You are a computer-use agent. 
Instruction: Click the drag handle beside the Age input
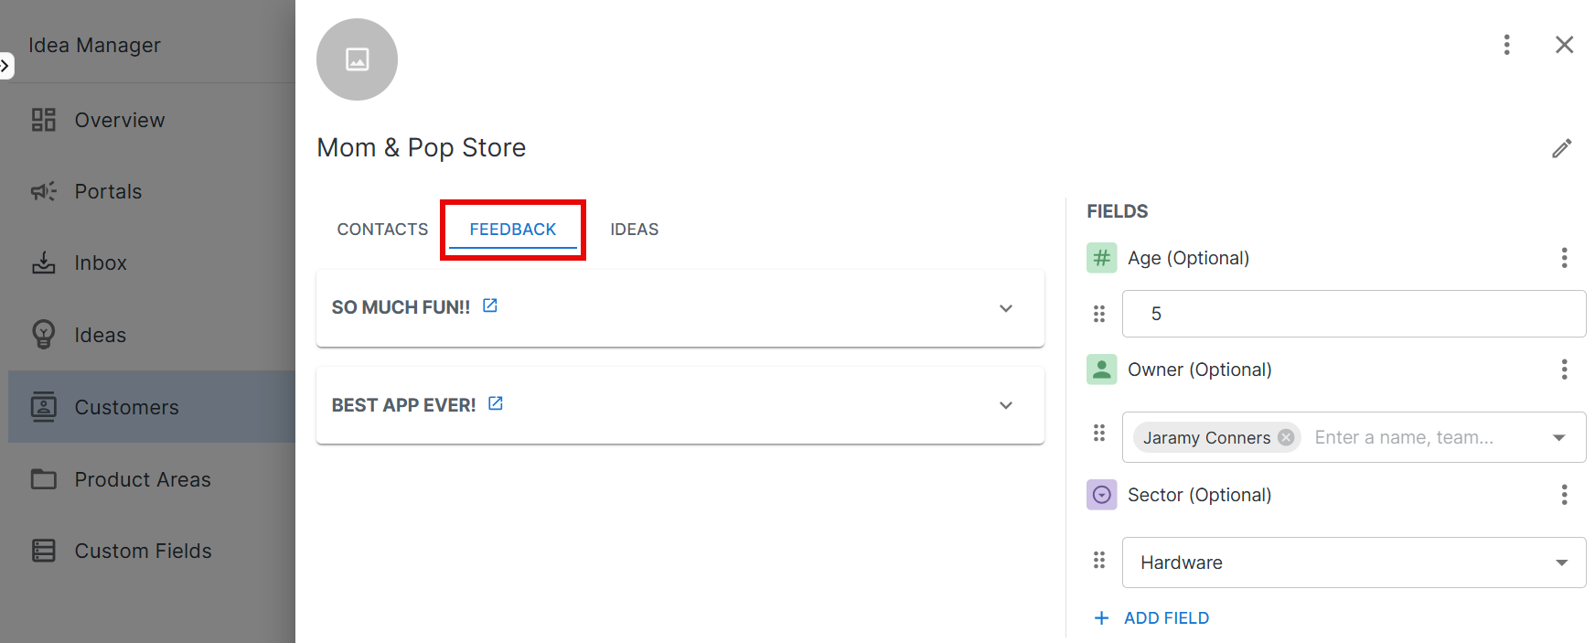(x=1099, y=314)
